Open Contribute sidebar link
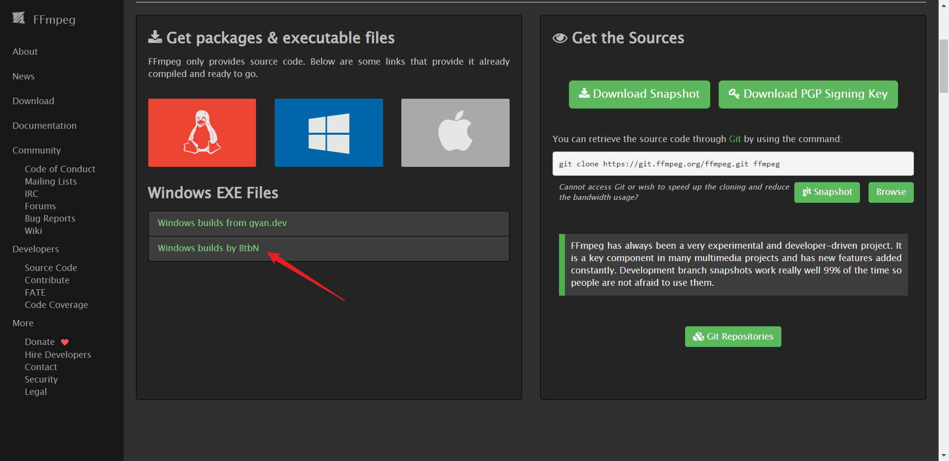The height and width of the screenshot is (461, 949). pyautogui.click(x=47, y=280)
